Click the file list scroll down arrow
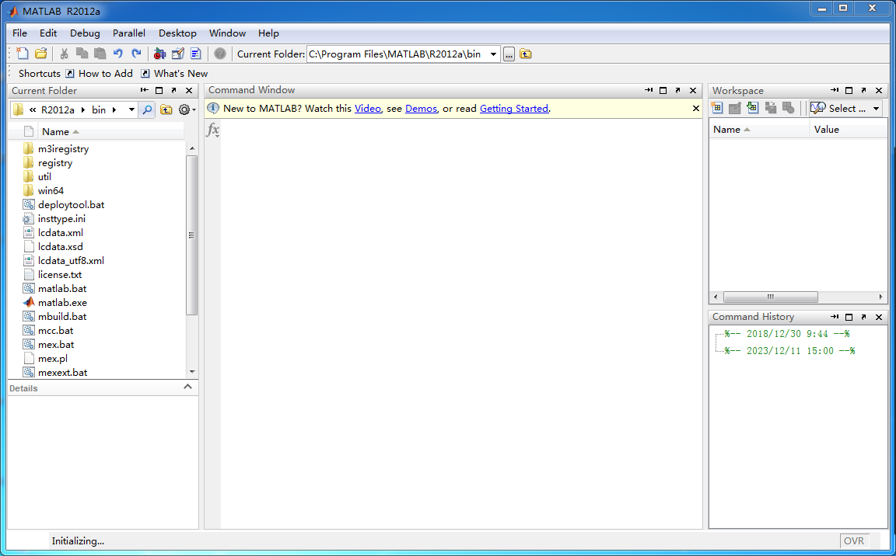Screen dimensions: 896x556 point(192,372)
